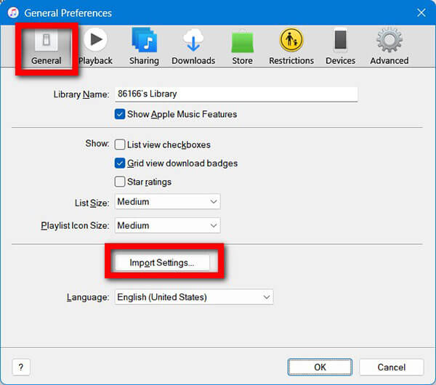The image size is (436, 385).
Task: Open the Playlist Icon Size dropdown
Action: [167, 225]
